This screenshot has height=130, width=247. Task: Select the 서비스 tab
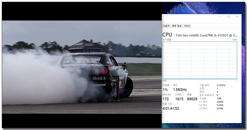(187, 26)
